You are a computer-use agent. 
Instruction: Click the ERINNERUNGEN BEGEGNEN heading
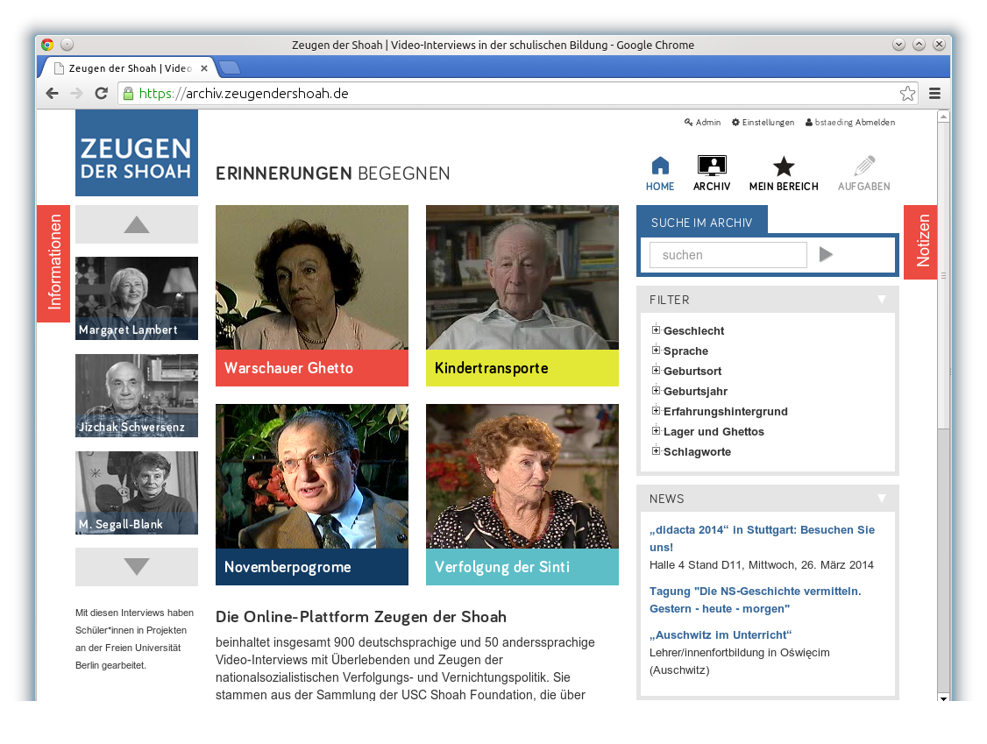[333, 174]
